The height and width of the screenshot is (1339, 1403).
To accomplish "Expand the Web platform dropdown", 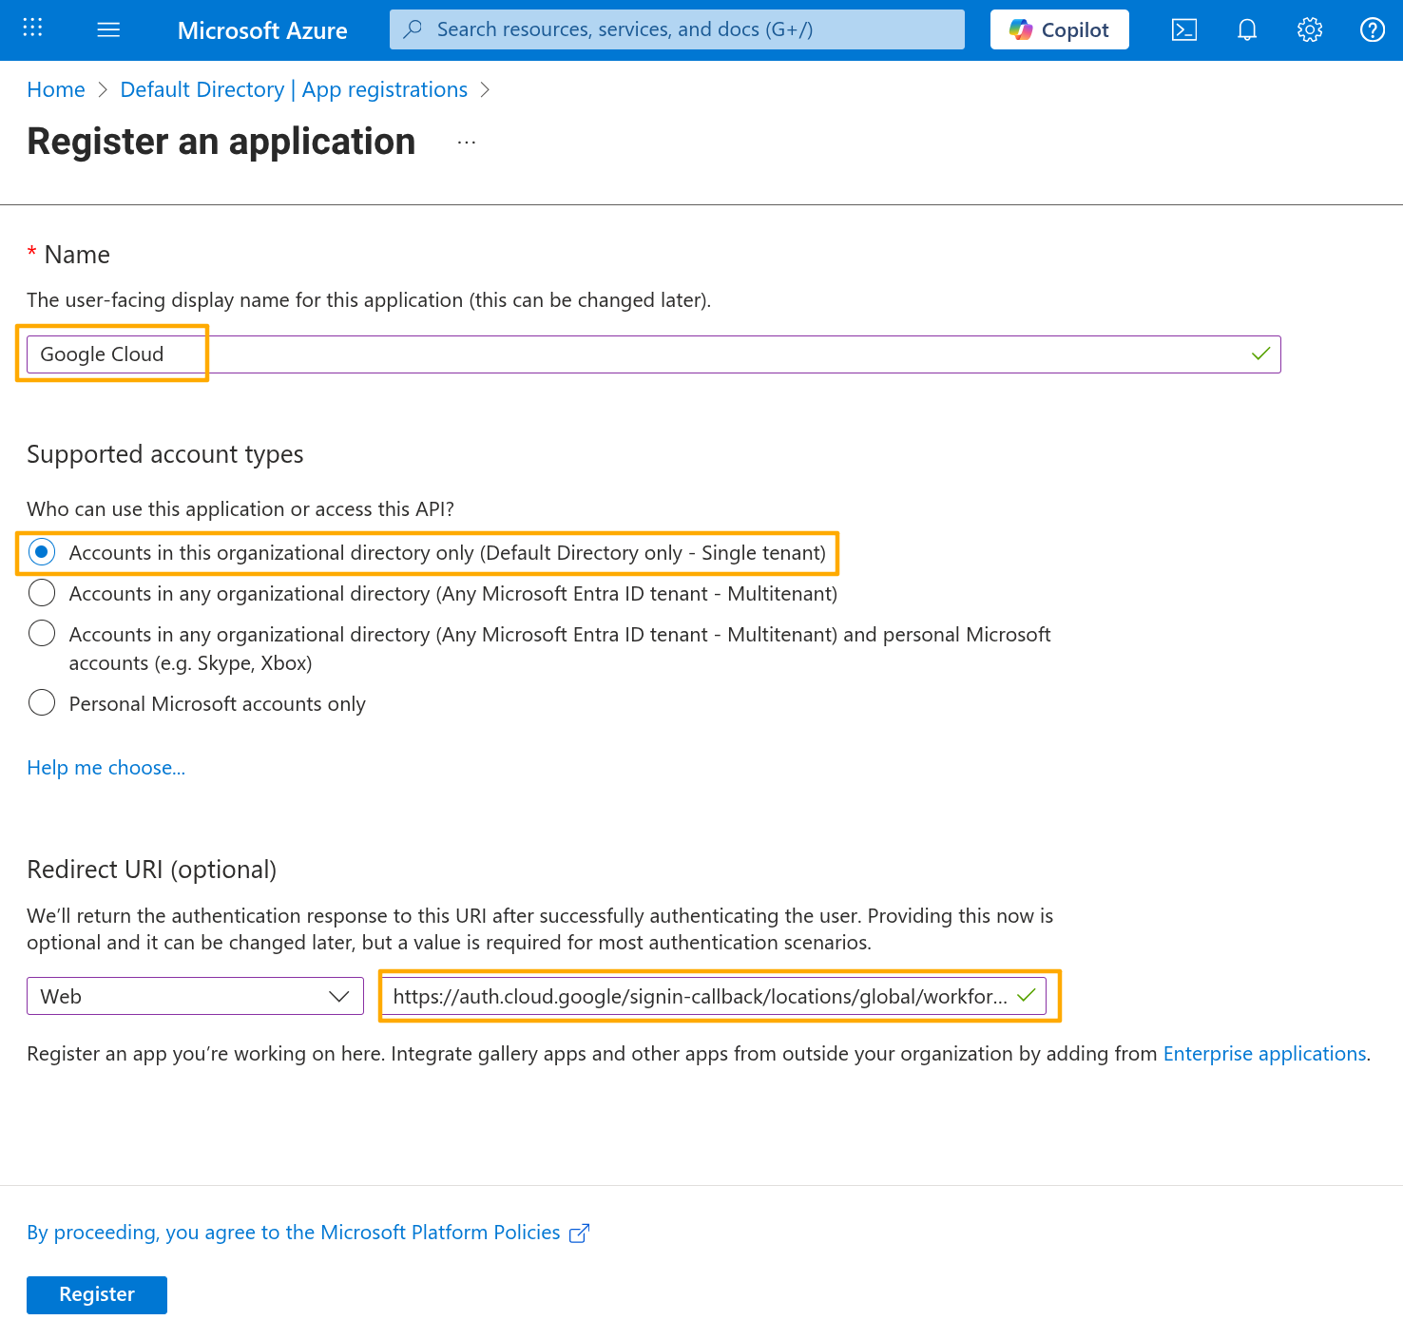I will 195,996.
